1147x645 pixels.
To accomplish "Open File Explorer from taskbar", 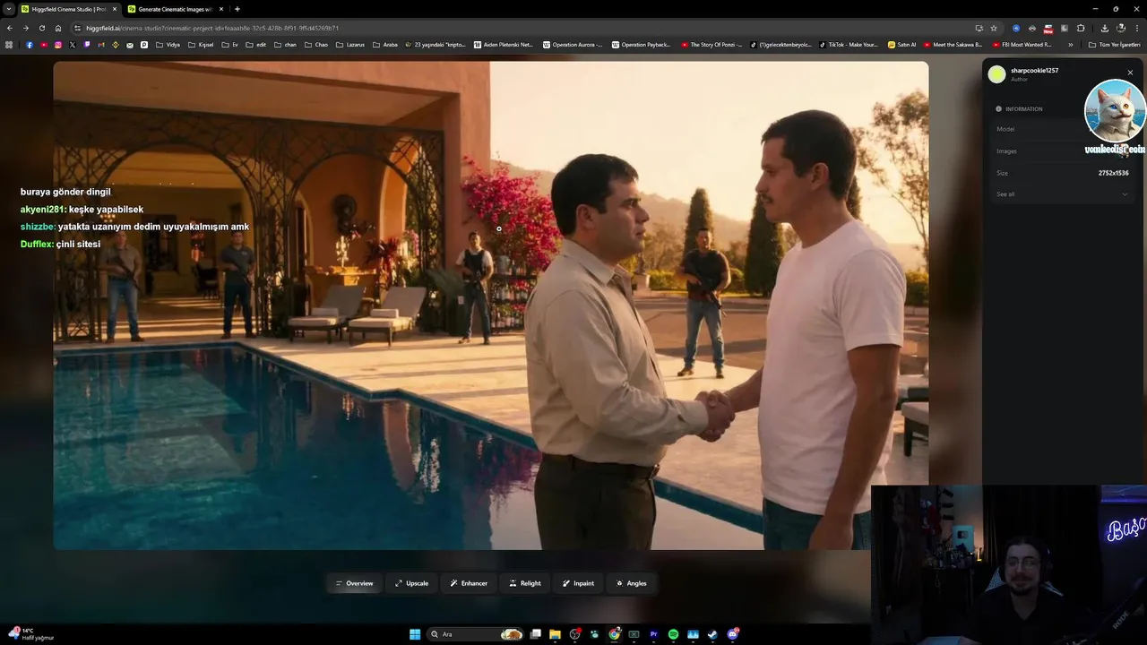I will 556,634.
